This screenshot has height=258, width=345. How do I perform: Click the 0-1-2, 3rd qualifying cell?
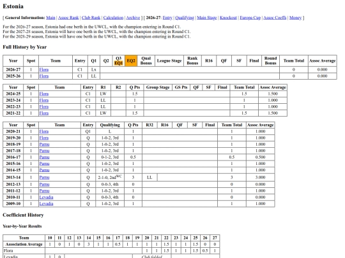point(110,157)
